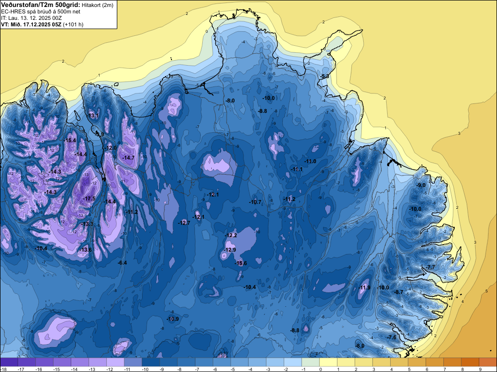Image resolution: width=497 pixels, height=372 pixels.
Task: Click the -13.6 temperature label
Action: click(x=85, y=250)
